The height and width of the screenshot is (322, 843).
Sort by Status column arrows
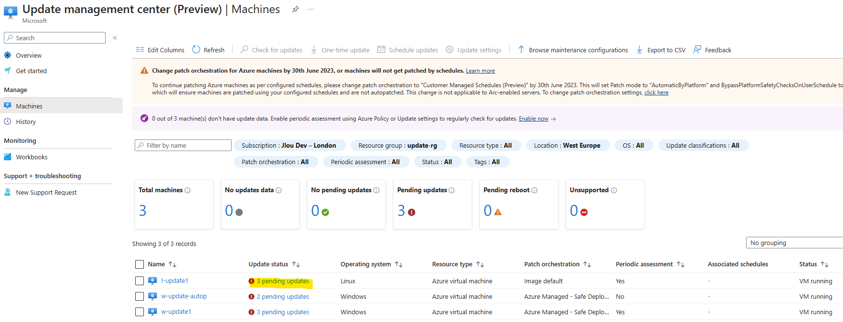[x=825, y=264]
